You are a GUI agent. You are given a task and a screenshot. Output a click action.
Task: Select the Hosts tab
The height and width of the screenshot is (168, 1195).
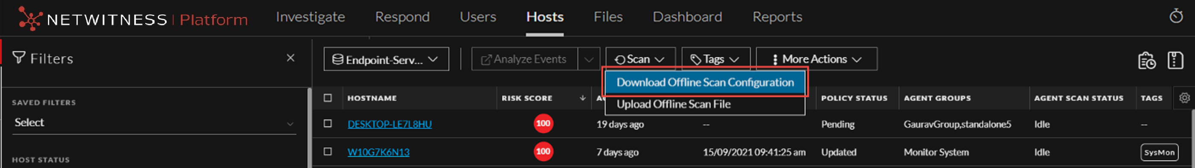(x=545, y=17)
